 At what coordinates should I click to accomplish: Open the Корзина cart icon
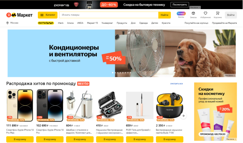tap(218, 13)
